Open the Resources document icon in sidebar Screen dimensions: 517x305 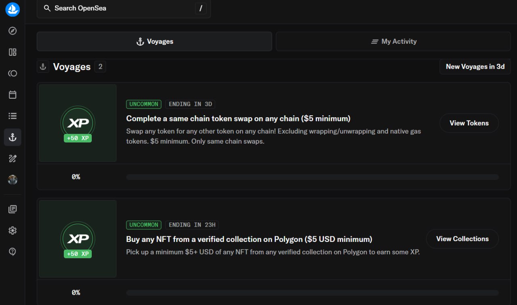click(13, 209)
